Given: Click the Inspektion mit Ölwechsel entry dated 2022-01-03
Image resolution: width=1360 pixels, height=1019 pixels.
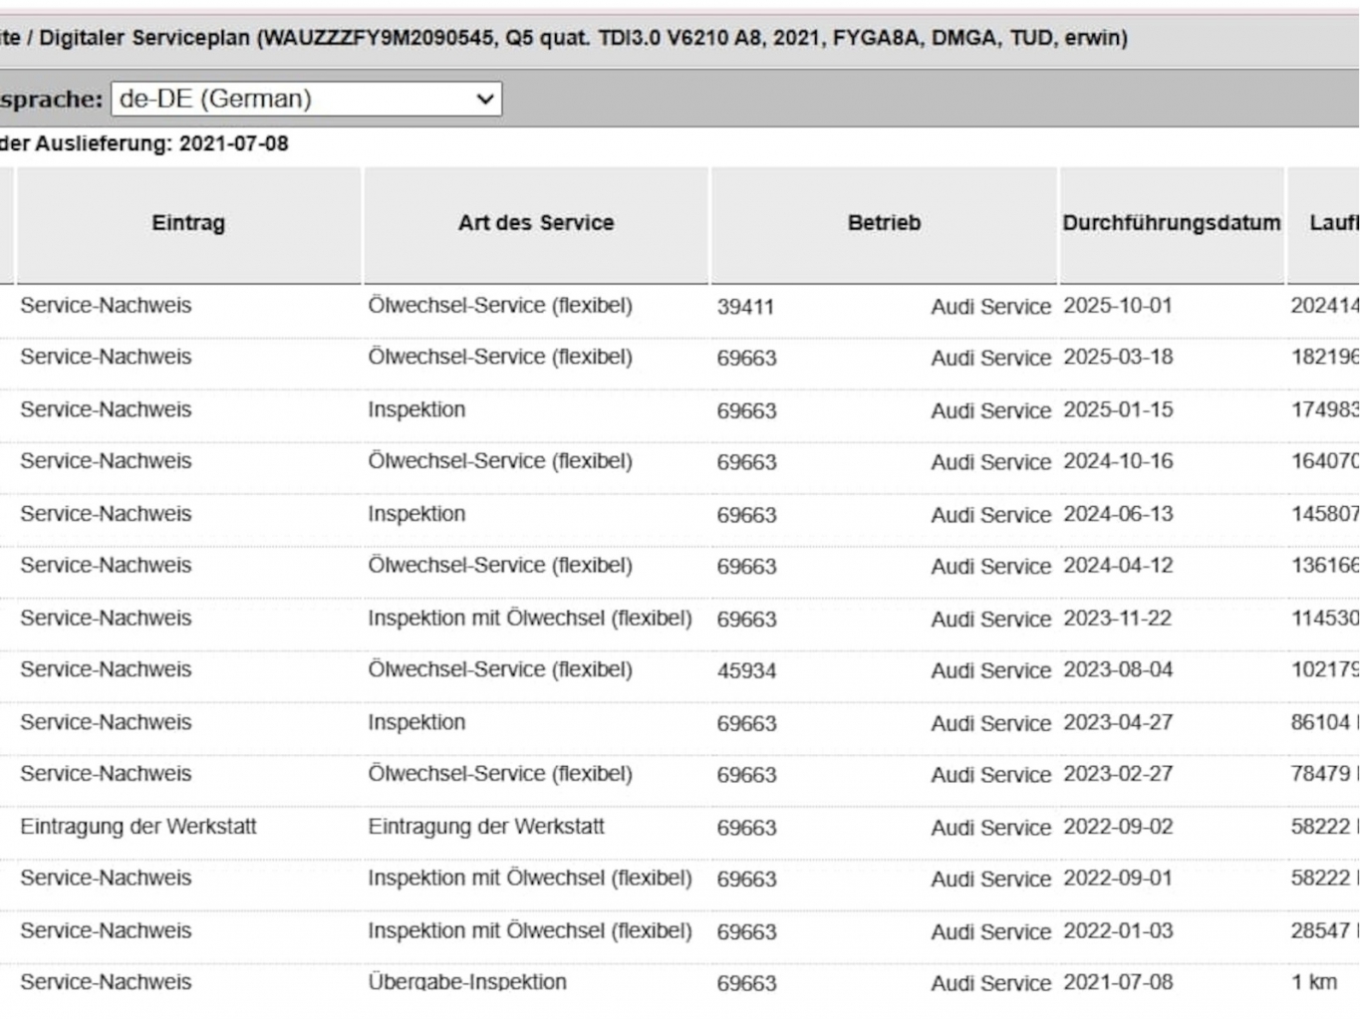Looking at the screenshot, I should pos(530,930).
